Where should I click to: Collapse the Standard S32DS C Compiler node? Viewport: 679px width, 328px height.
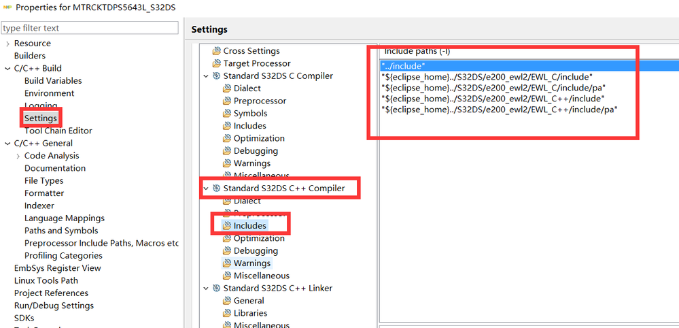tap(206, 76)
